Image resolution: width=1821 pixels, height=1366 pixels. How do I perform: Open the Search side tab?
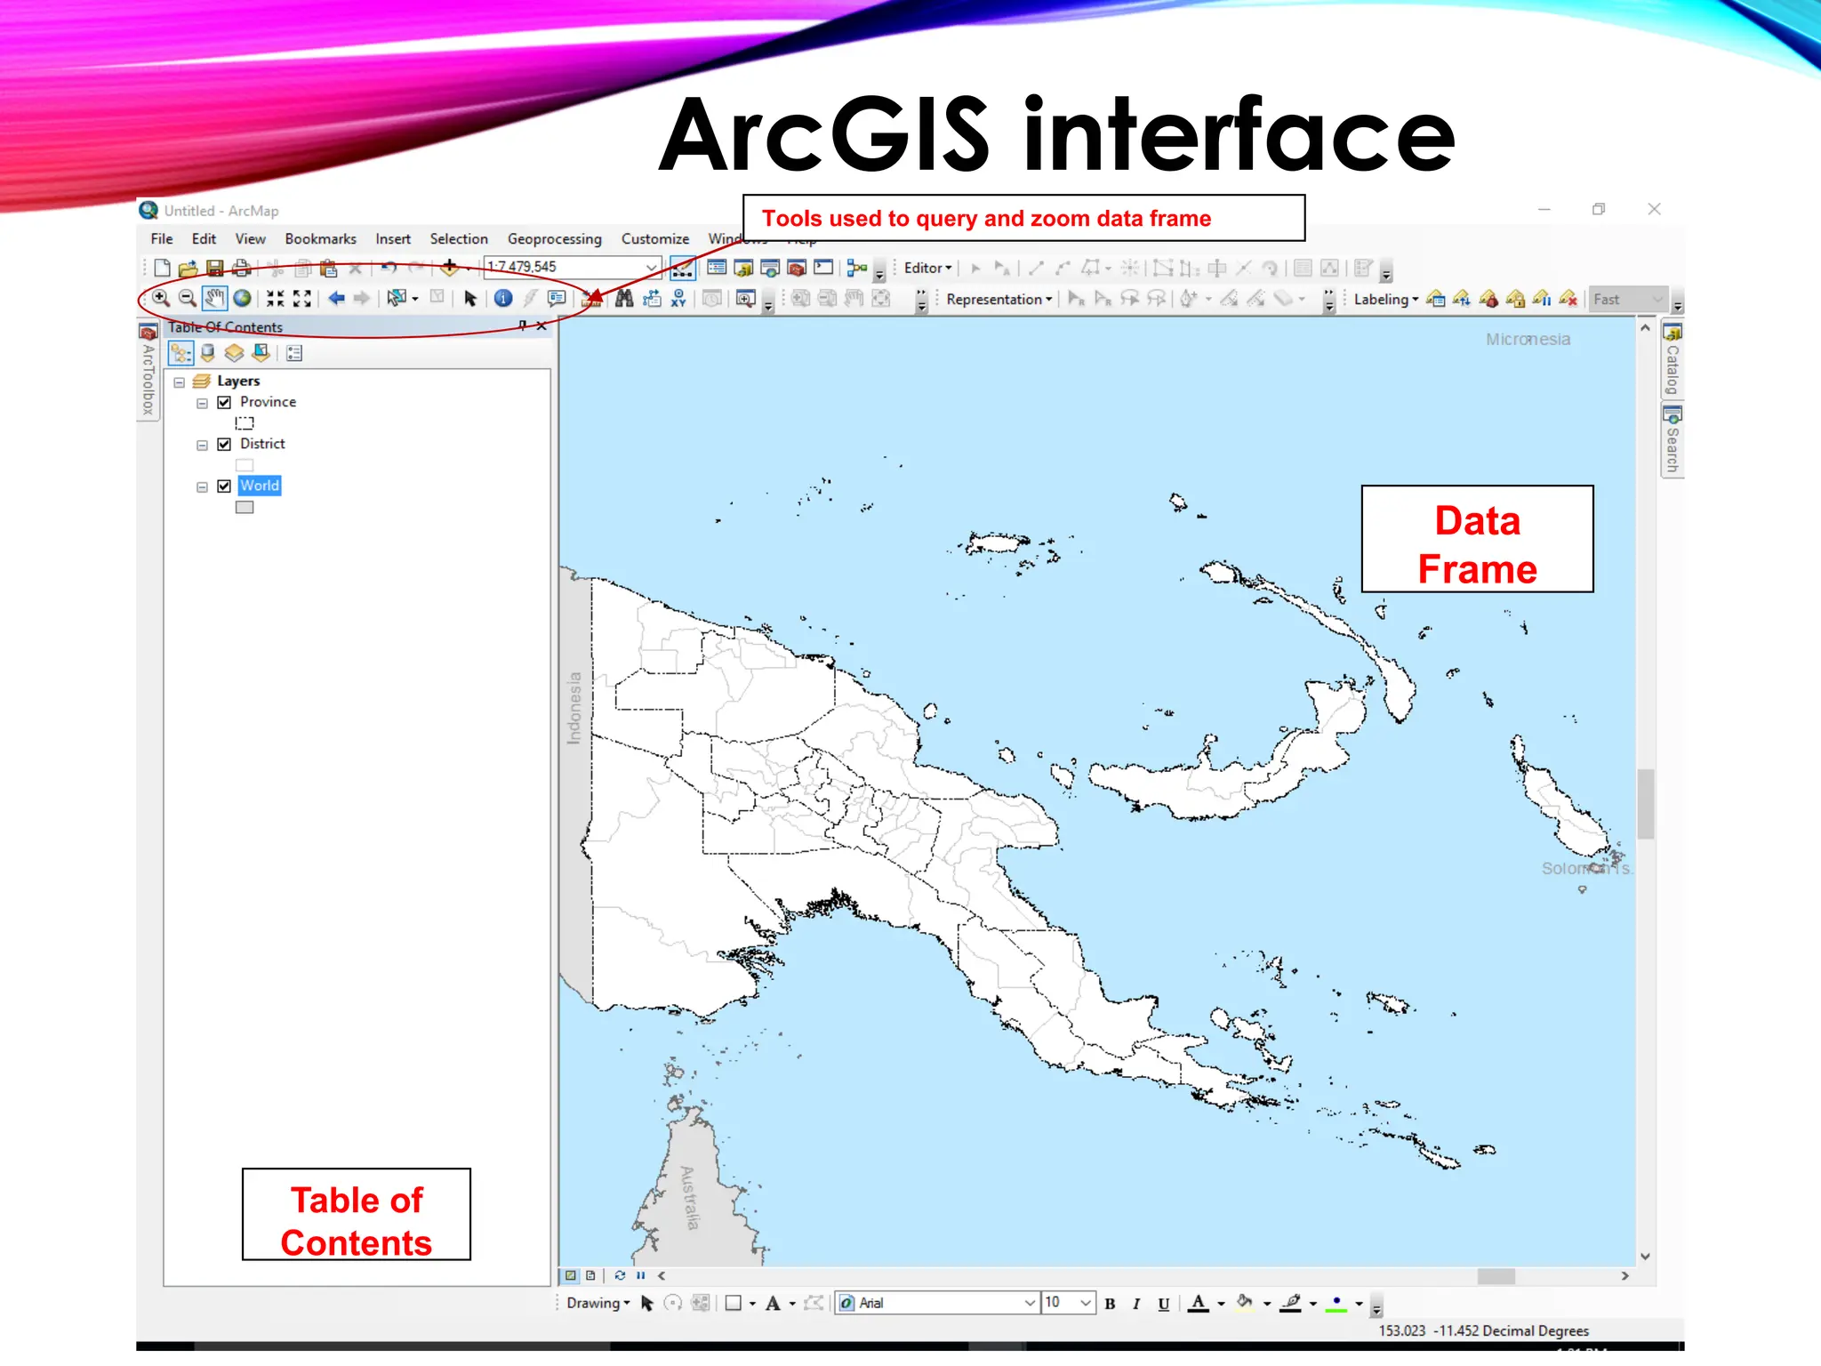pos(1673,440)
